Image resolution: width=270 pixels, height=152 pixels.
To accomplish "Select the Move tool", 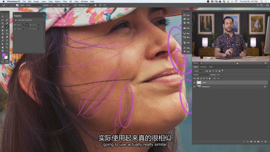I will (3, 16).
